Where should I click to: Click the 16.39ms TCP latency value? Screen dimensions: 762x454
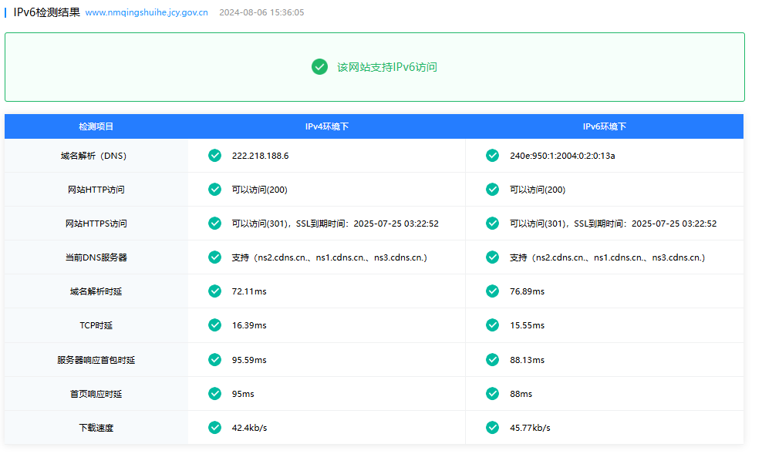tap(249, 326)
